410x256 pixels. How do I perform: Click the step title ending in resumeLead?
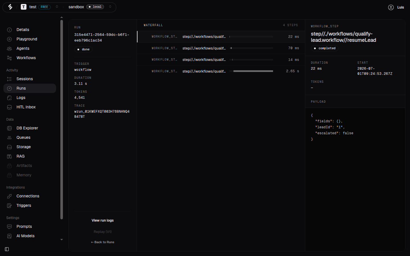click(x=343, y=37)
